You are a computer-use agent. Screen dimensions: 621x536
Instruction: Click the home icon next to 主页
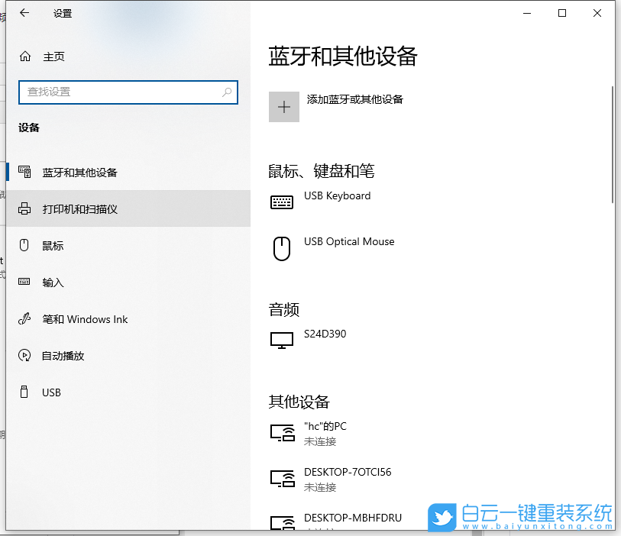point(24,56)
